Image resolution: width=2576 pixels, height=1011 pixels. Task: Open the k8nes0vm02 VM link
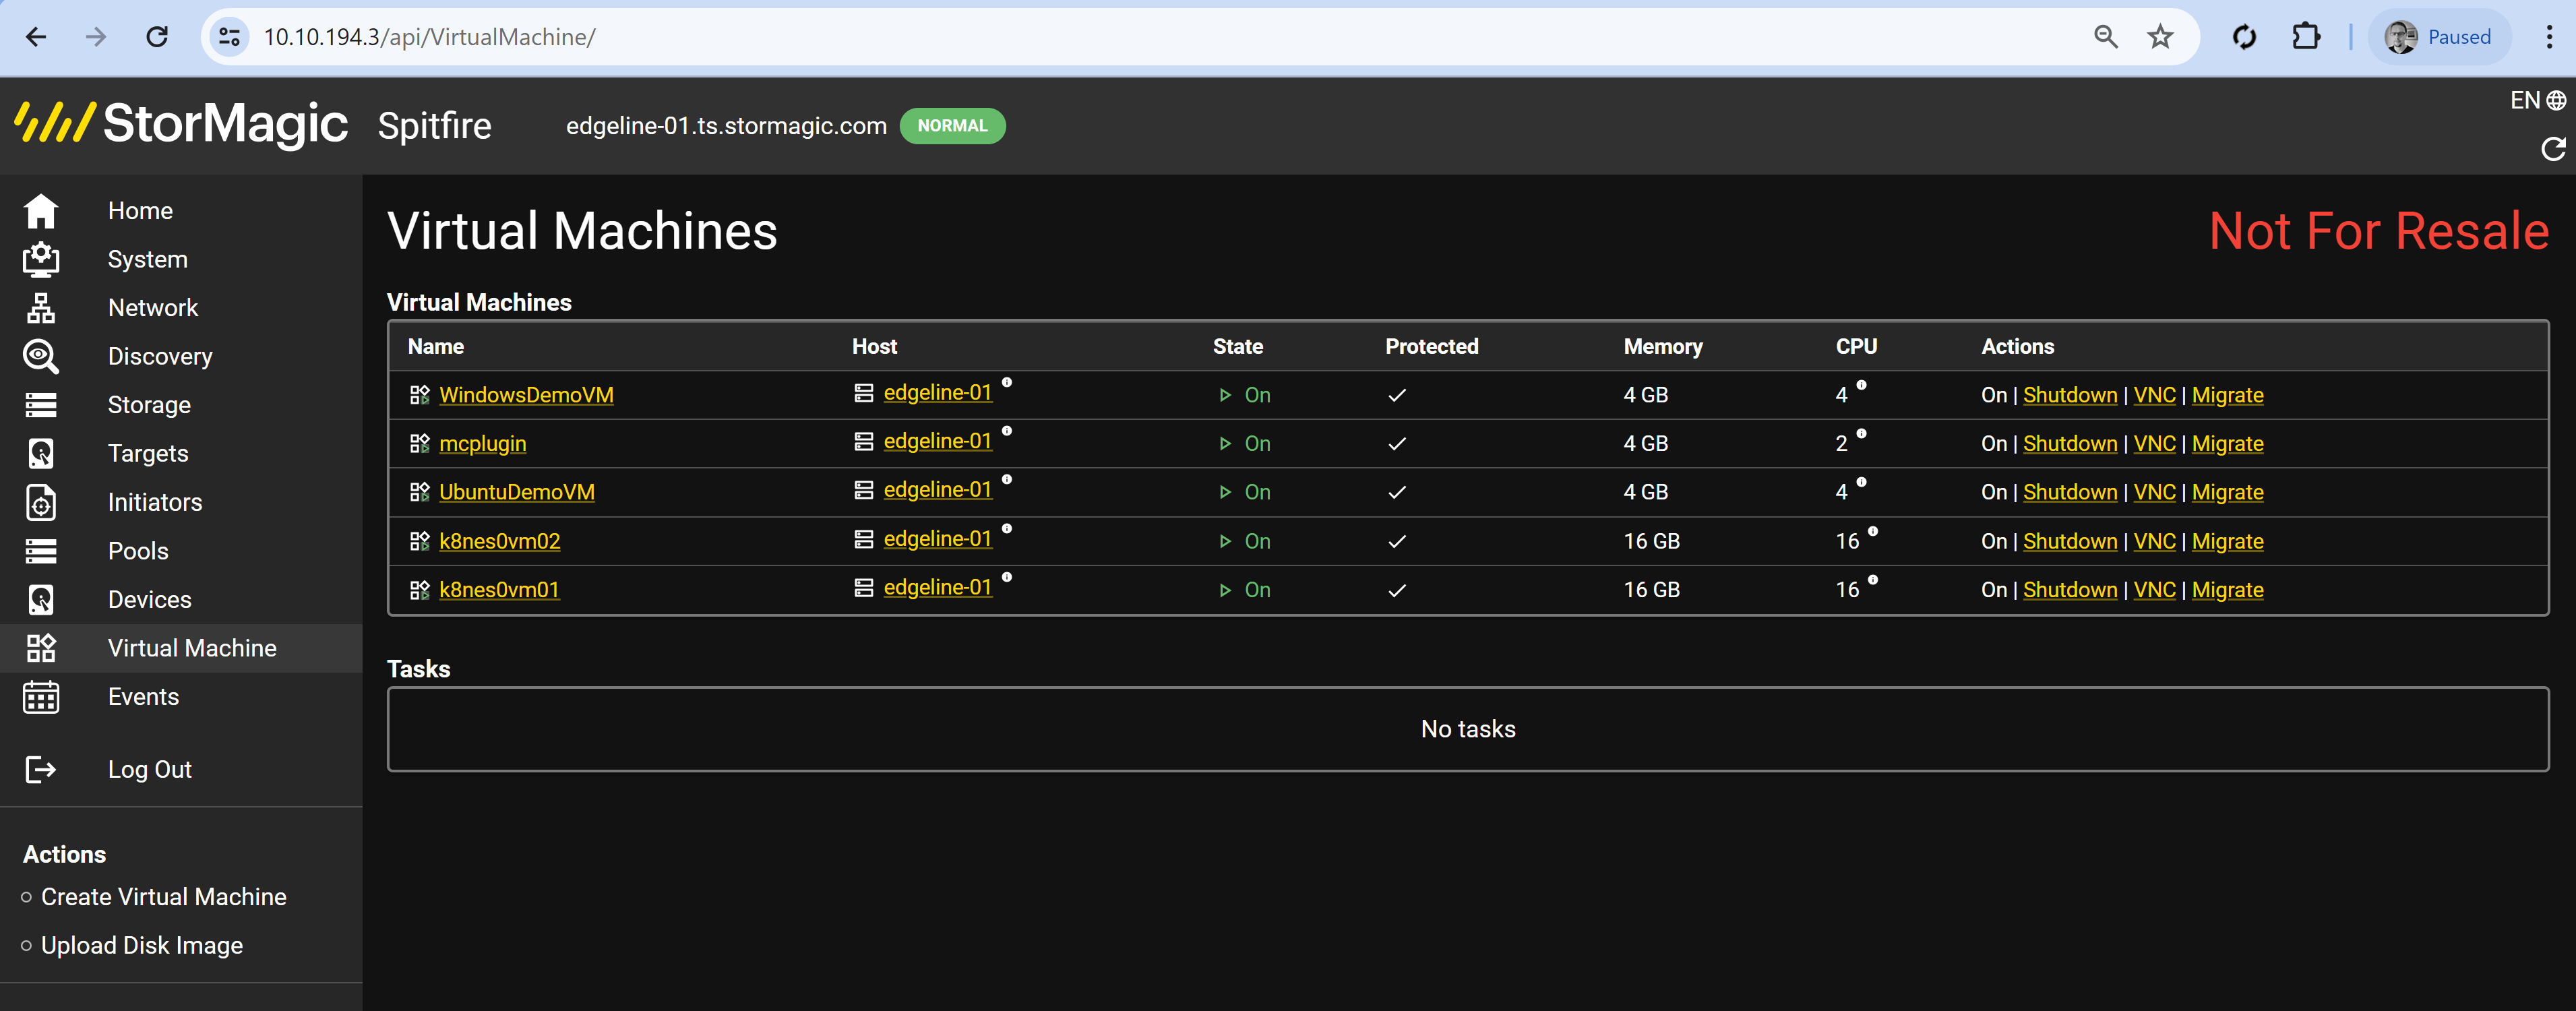point(499,541)
